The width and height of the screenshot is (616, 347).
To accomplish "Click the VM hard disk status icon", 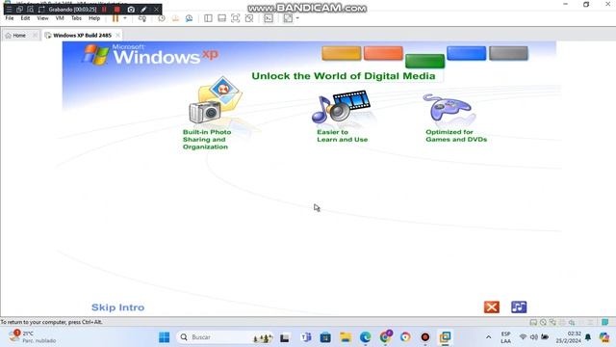I will pyautogui.click(x=533, y=322).
